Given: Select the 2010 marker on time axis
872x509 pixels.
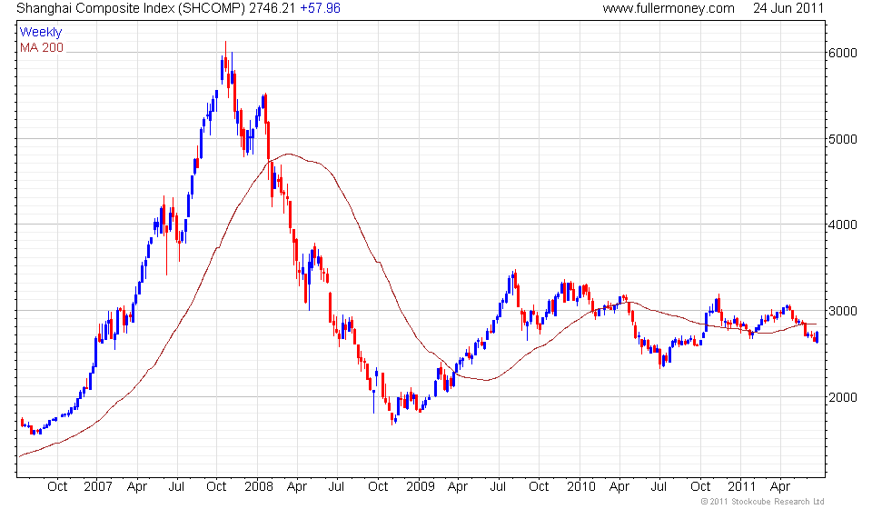Looking at the screenshot, I should 580,486.
